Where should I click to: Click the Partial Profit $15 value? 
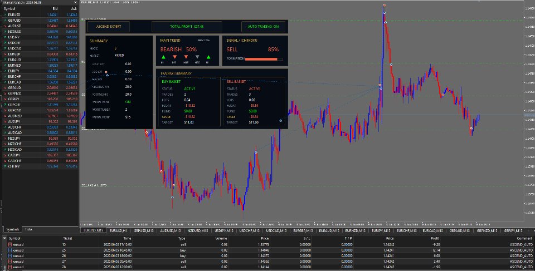128,117
